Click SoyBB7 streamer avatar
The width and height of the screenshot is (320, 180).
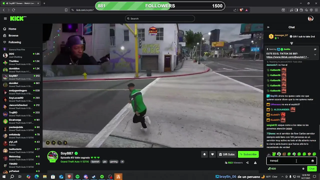tap(53, 156)
